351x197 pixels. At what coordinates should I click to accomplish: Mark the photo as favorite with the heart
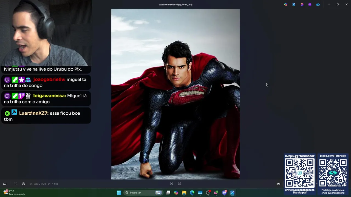click(x=15, y=184)
